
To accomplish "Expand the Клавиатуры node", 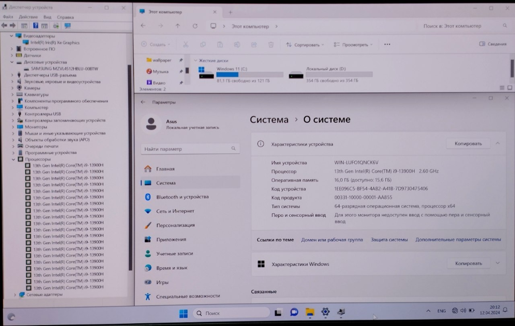I will [13, 94].
